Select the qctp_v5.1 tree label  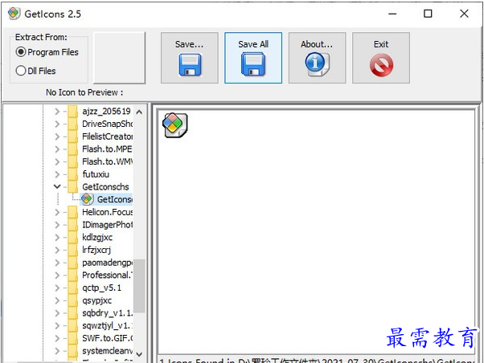coord(101,288)
